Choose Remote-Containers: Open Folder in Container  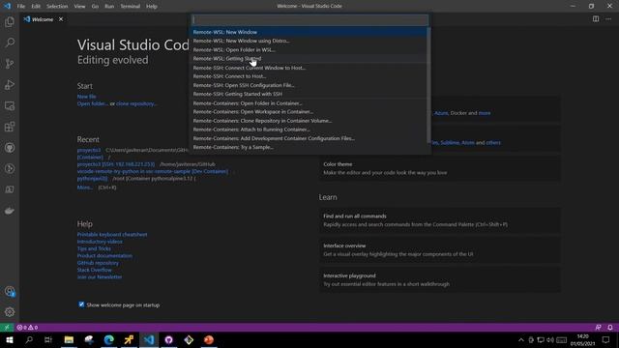pos(309,103)
